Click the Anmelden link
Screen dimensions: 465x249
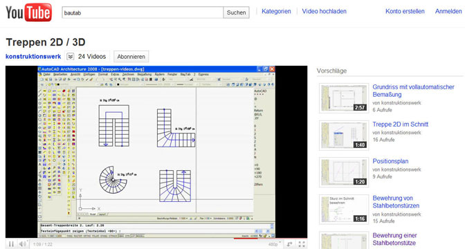tap(448, 11)
